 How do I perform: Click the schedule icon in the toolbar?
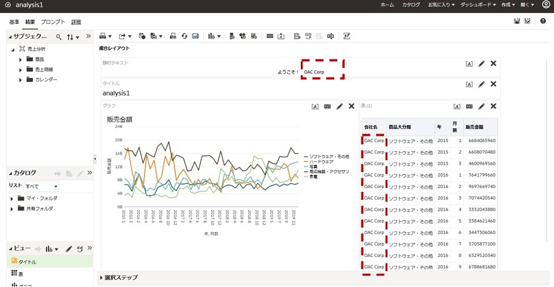coord(142,36)
